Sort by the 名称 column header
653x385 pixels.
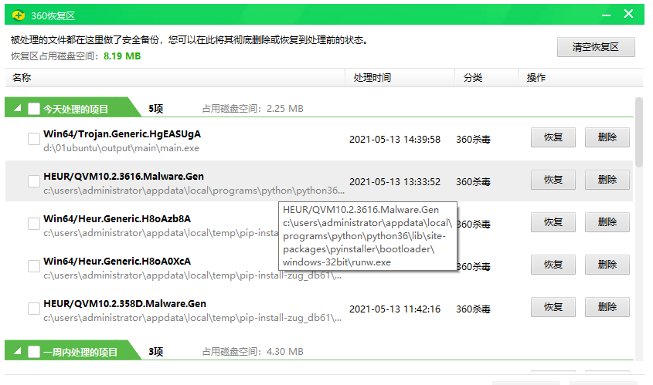click(22, 78)
